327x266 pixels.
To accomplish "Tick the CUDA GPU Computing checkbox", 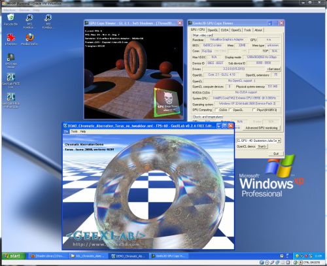I will pos(216,110).
